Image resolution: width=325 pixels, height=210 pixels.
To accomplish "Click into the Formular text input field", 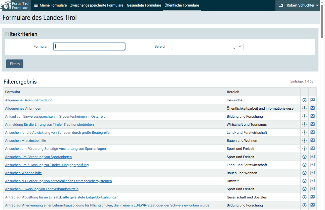I will point(89,46).
